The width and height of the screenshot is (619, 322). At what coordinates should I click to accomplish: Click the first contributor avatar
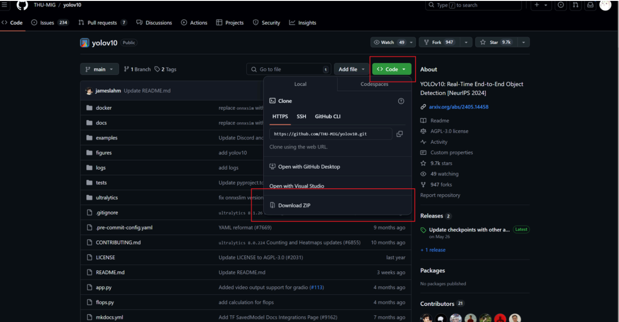(x=426, y=318)
